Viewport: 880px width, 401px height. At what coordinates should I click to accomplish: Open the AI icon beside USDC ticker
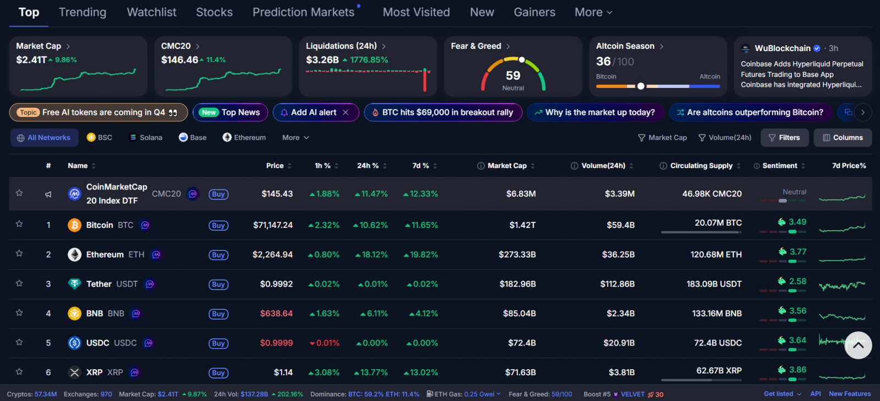point(148,343)
